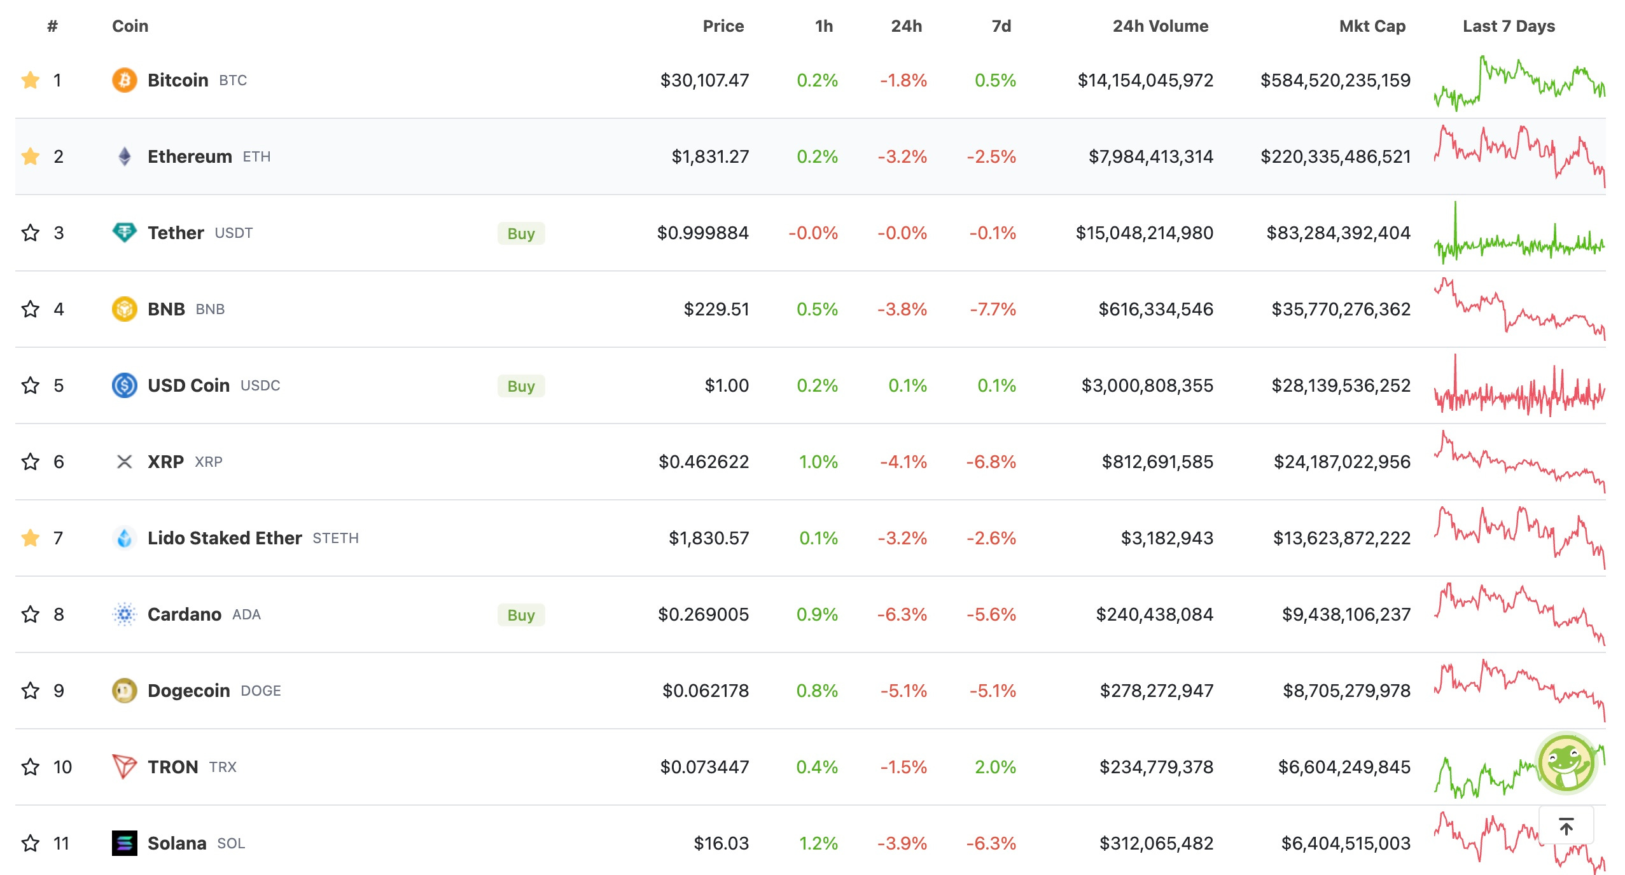Click the Buy button for USD Coin

pos(521,386)
